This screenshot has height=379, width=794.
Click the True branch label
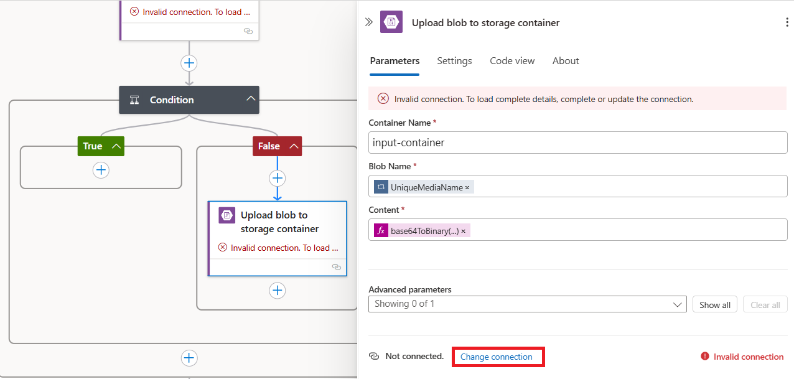coord(92,146)
